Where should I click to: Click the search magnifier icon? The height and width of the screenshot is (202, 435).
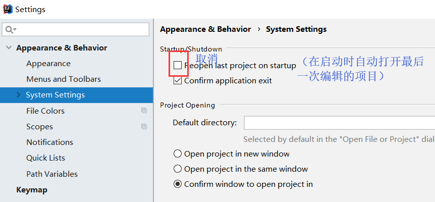[x=9, y=29]
